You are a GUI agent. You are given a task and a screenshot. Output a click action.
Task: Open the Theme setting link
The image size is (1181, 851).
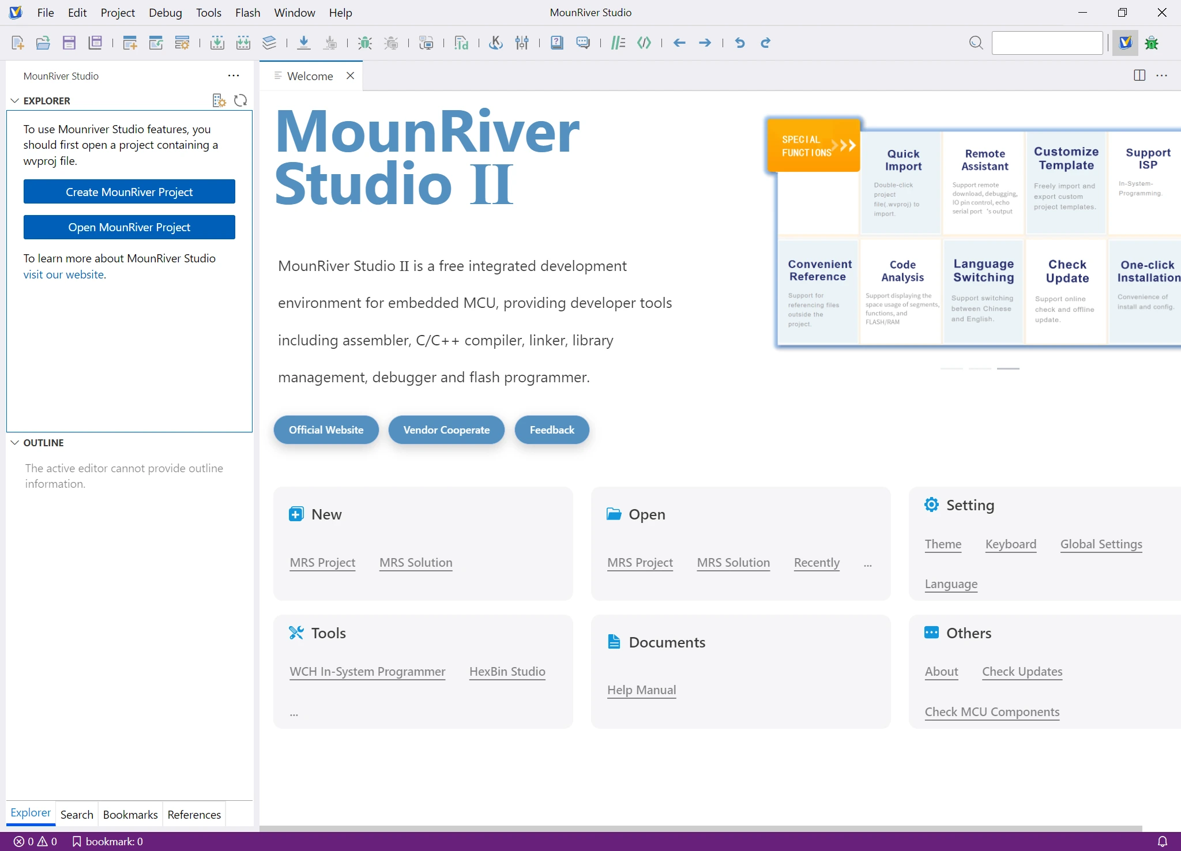point(943,544)
